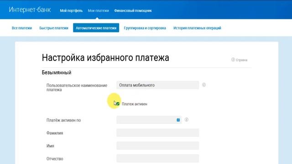Open the Финансовый помощник menu

point(133,11)
